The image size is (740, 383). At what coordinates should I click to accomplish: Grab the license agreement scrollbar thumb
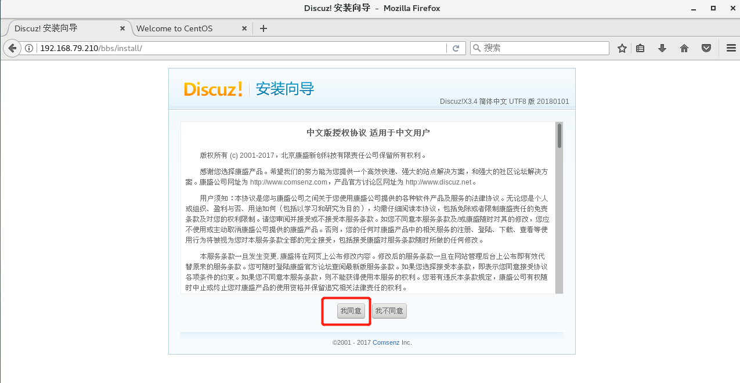(x=559, y=135)
